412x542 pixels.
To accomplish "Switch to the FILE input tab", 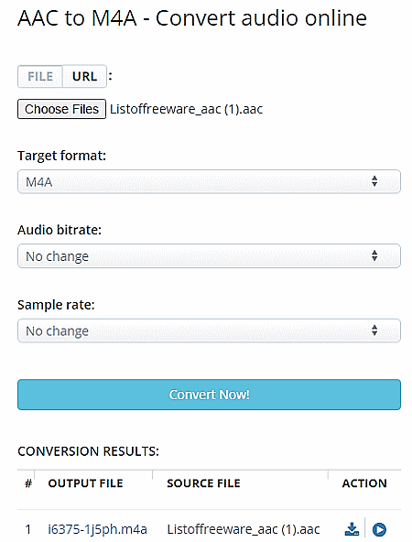I will (x=40, y=76).
